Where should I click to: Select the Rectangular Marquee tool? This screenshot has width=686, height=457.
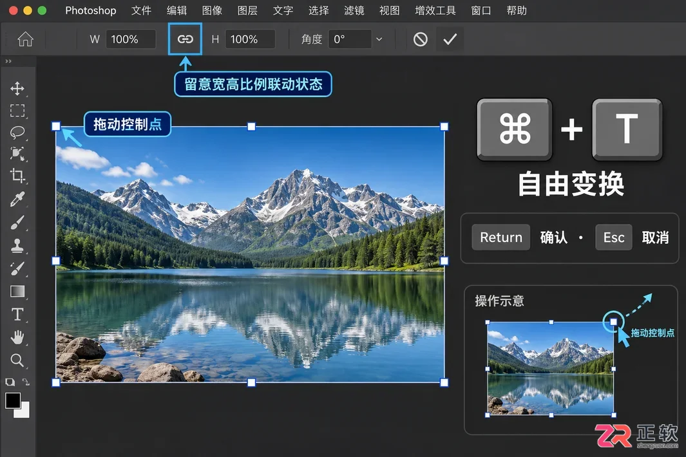coord(17,110)
